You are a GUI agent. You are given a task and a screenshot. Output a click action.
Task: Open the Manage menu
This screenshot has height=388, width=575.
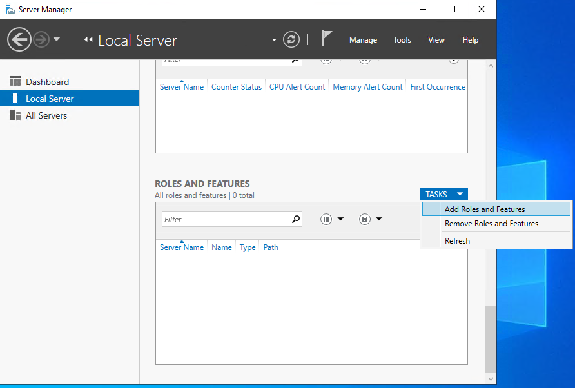coord(363,40)
